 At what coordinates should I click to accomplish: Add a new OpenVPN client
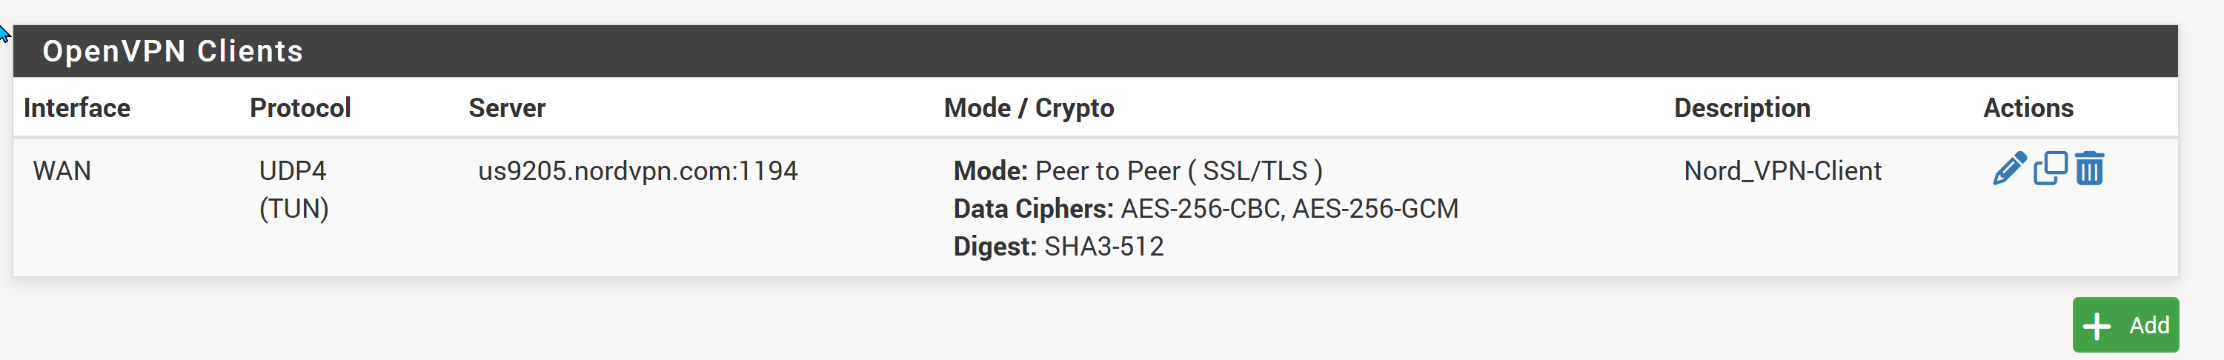(2125, 324)
